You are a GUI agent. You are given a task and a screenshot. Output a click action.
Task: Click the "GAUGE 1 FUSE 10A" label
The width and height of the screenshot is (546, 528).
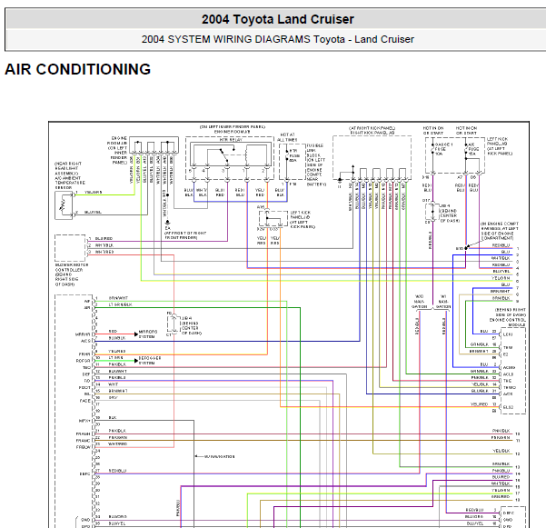click(443, 149)
